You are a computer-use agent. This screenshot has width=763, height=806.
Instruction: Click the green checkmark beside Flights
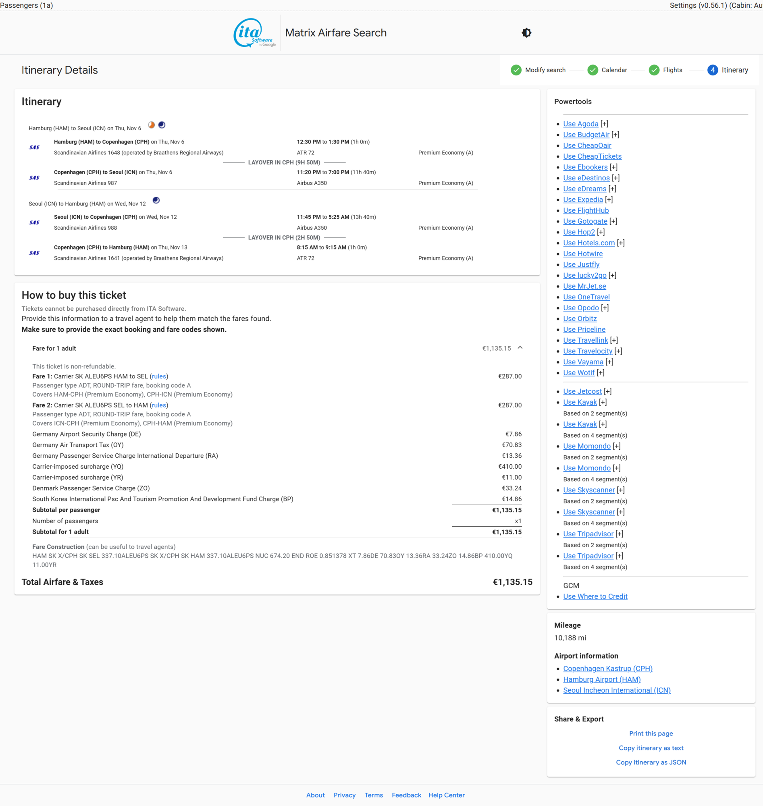tap(654, 70)
